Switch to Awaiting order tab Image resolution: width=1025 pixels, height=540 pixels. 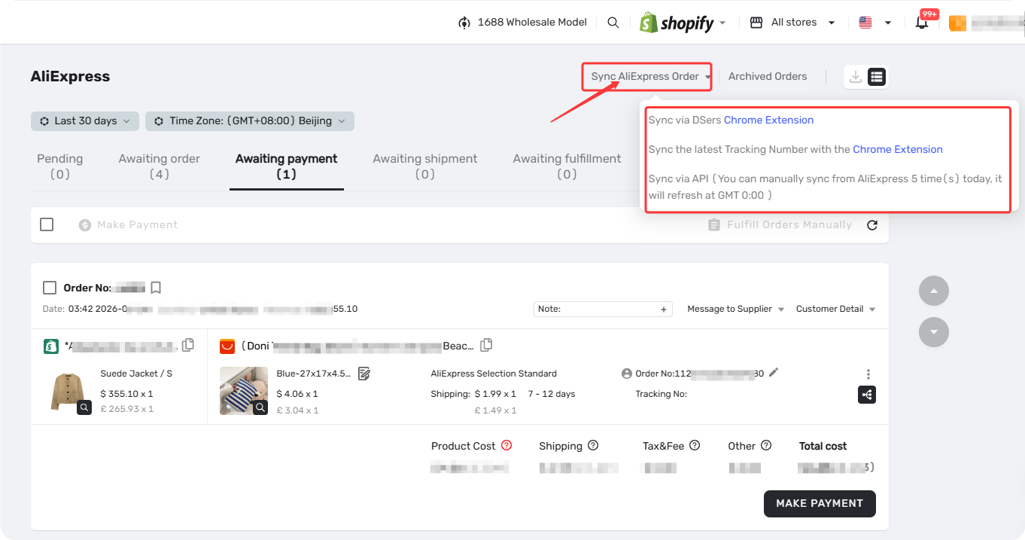point(160,166)
